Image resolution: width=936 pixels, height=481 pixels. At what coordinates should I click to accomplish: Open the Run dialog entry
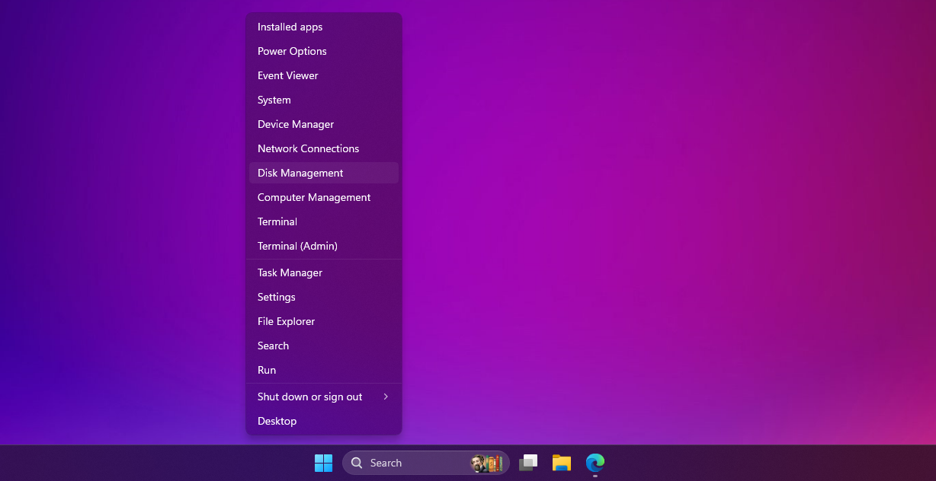tap(324, 370)
